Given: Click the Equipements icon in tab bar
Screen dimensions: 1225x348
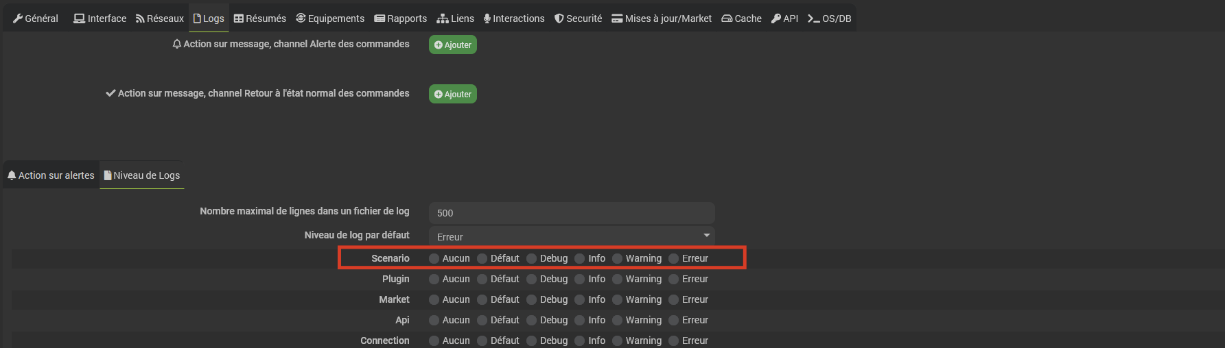Looking at the screenshot, I should click(x=301, y=18).
